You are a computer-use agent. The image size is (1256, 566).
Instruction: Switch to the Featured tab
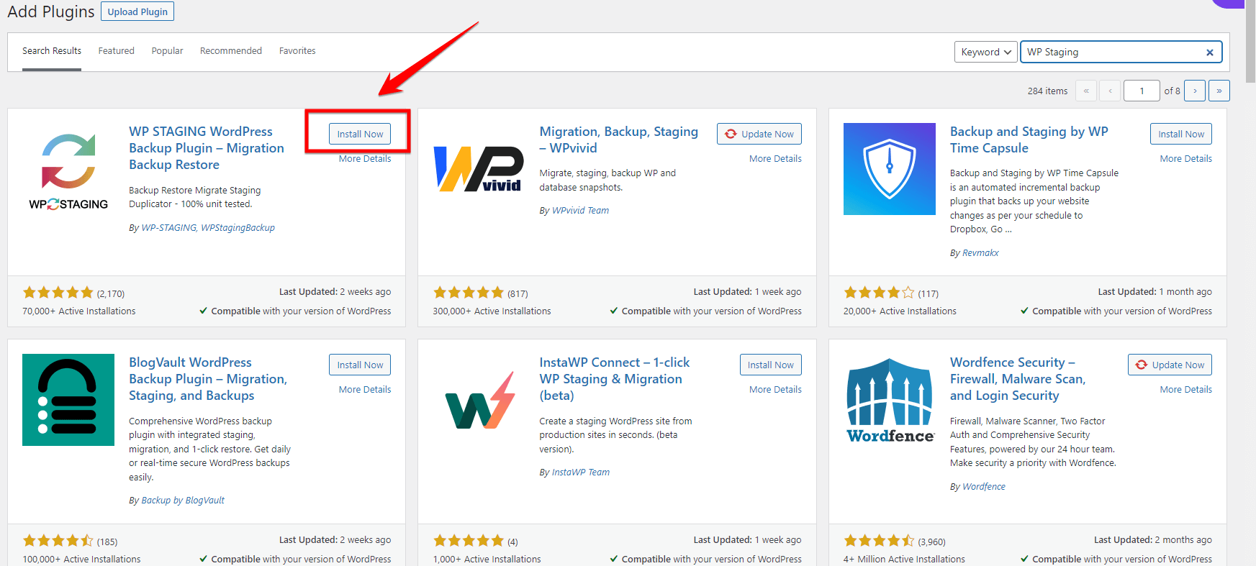point(117,51)
